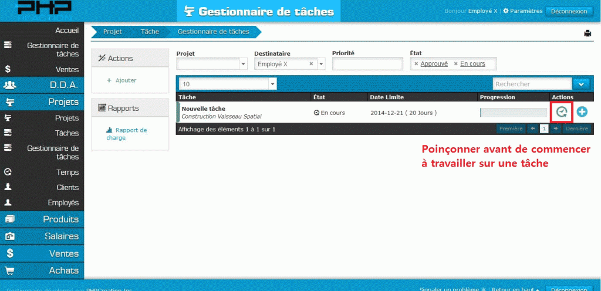Image resolution: width=601 pixels, height=291 pixels.
Task: Click the Déconnexion button in header
Action: click(569, 11)
